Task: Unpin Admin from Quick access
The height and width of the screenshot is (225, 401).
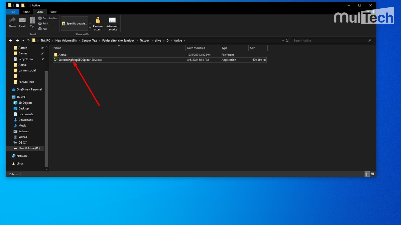Action: point(42,48)
